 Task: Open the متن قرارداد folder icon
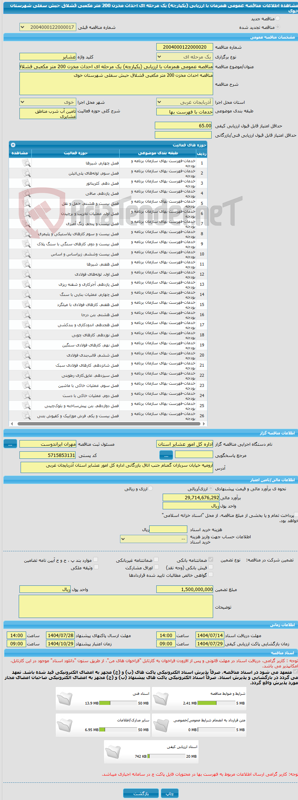coord(161,725)
